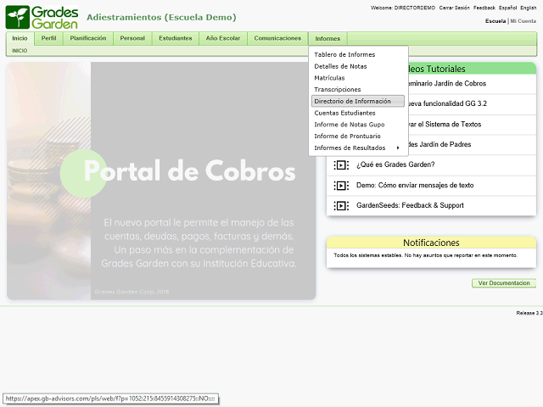The width and height of the screenshot is (543, 407).
Task: Open video icon beside GardenSeeds: Feedback & Support
Action: [x=341, y=206]
